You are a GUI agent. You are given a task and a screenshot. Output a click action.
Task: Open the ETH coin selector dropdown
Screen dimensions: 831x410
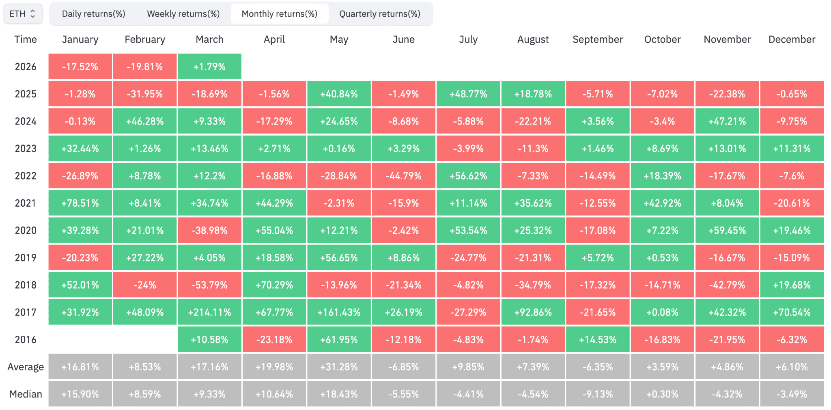23,14
